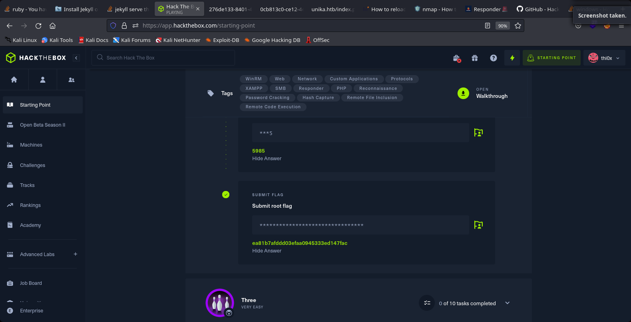
Task: Collapse the sidebar with the chevron button
Action: 76,58
